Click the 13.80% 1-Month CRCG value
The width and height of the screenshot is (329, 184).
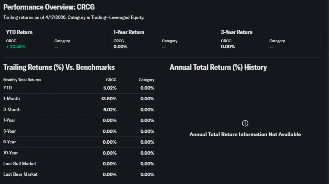click(x=109, y=99)
